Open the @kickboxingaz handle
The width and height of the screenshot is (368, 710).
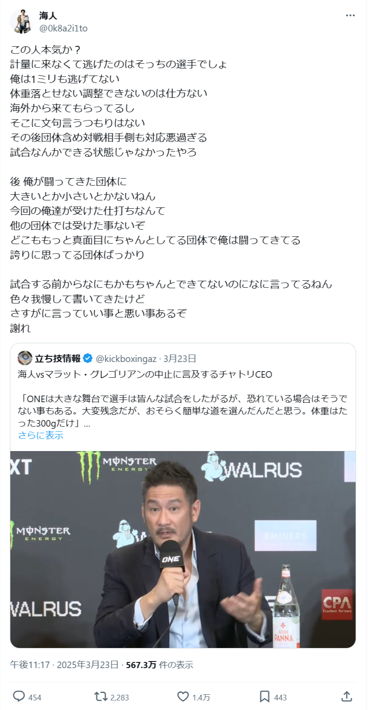pyautogui.click(x=126, y=358)
